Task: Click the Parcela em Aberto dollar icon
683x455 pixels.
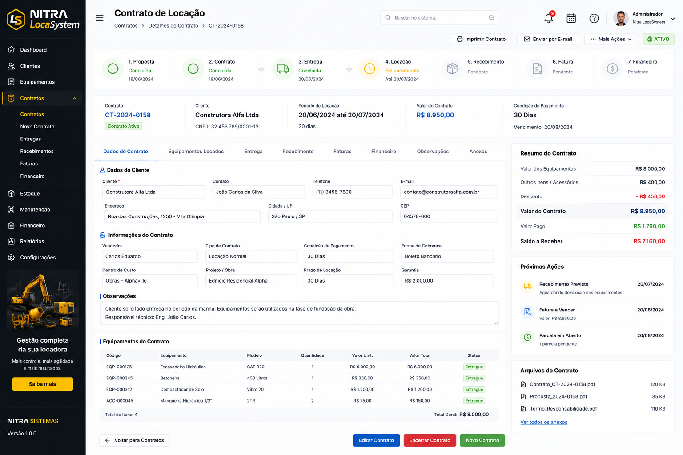Action: coord(527,337)
